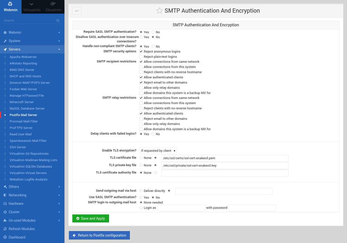Open the Webmin tab
This screenshot has height=243, width=347.
[11, 7]
